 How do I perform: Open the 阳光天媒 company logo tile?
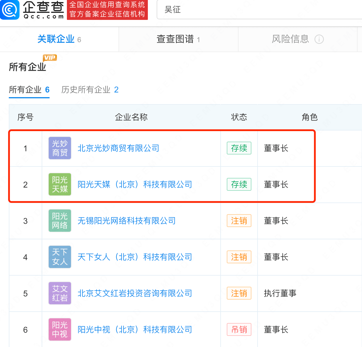60,184
